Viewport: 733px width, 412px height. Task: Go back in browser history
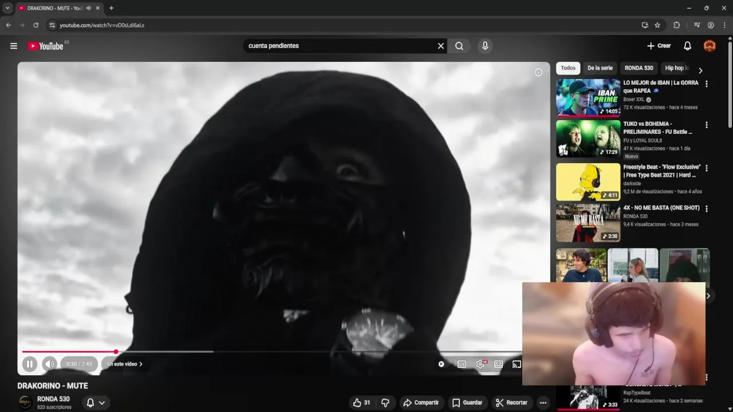point(8,25)
